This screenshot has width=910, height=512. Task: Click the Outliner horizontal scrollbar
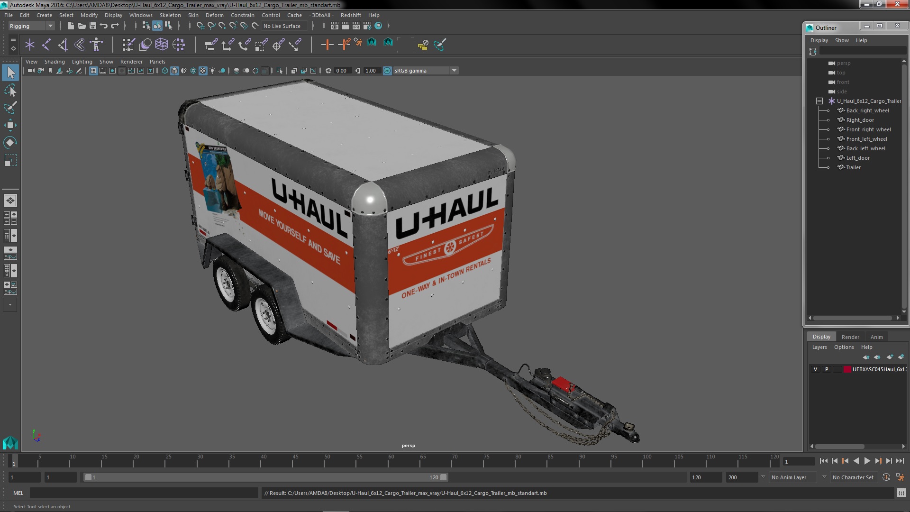852,318
